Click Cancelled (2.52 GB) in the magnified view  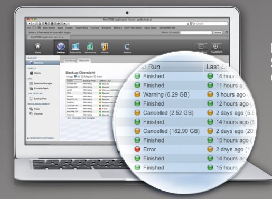click(x=168, y=113)
